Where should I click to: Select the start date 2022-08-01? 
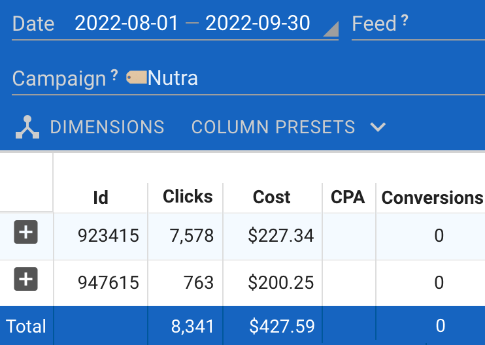point(126,24)
